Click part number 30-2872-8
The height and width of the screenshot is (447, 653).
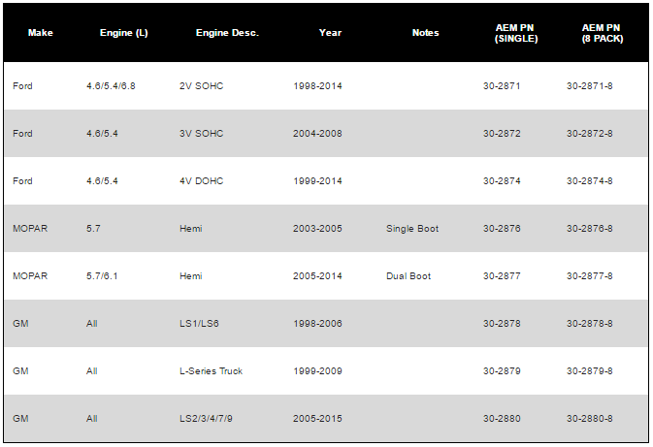click(x=589, y=134)
